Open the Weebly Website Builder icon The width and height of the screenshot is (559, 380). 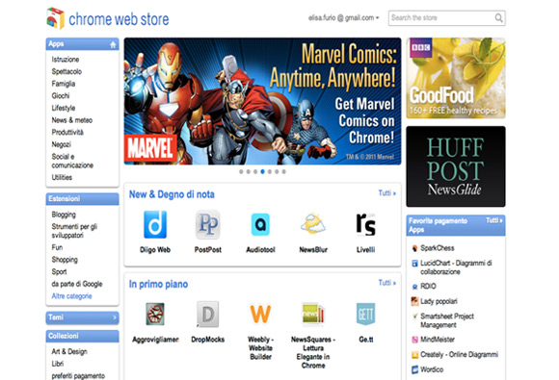(260, 314)
